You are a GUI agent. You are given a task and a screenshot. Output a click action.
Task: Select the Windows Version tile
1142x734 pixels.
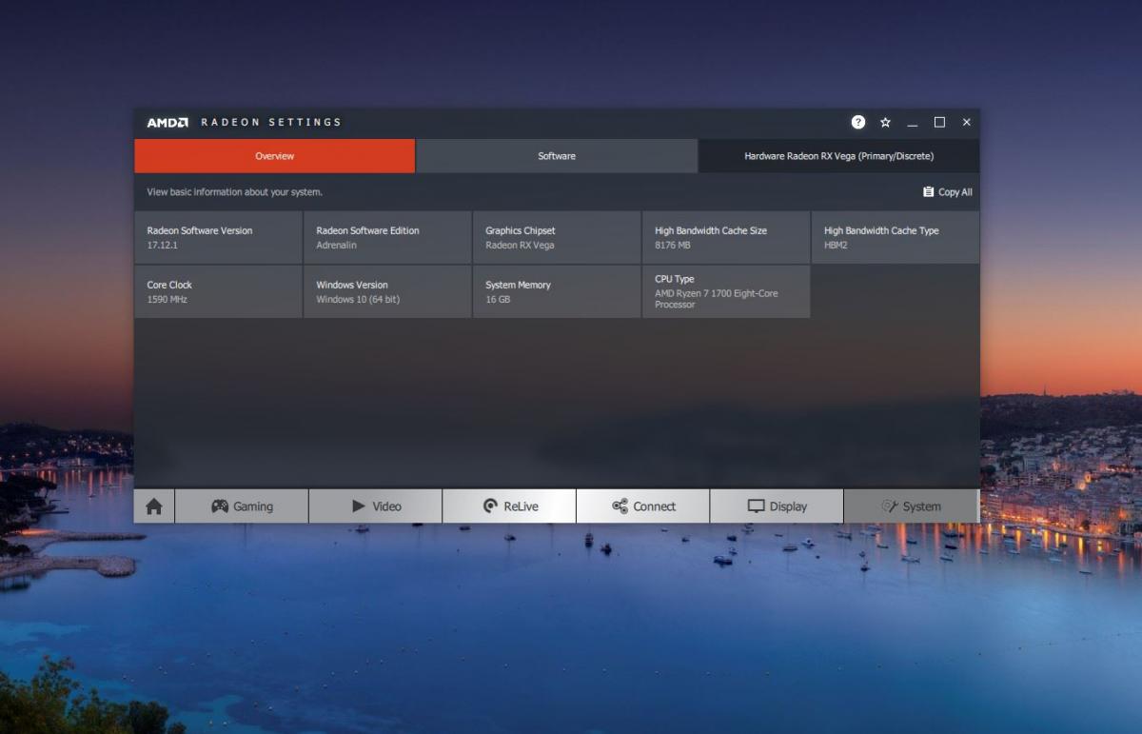pos(387,291)
